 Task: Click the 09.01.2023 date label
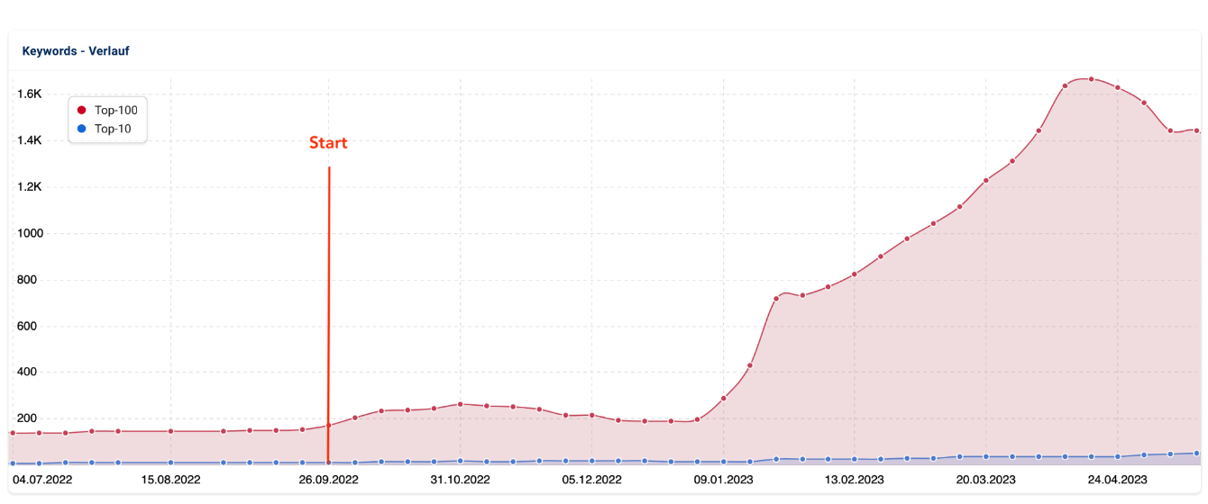tap(723, 480)
